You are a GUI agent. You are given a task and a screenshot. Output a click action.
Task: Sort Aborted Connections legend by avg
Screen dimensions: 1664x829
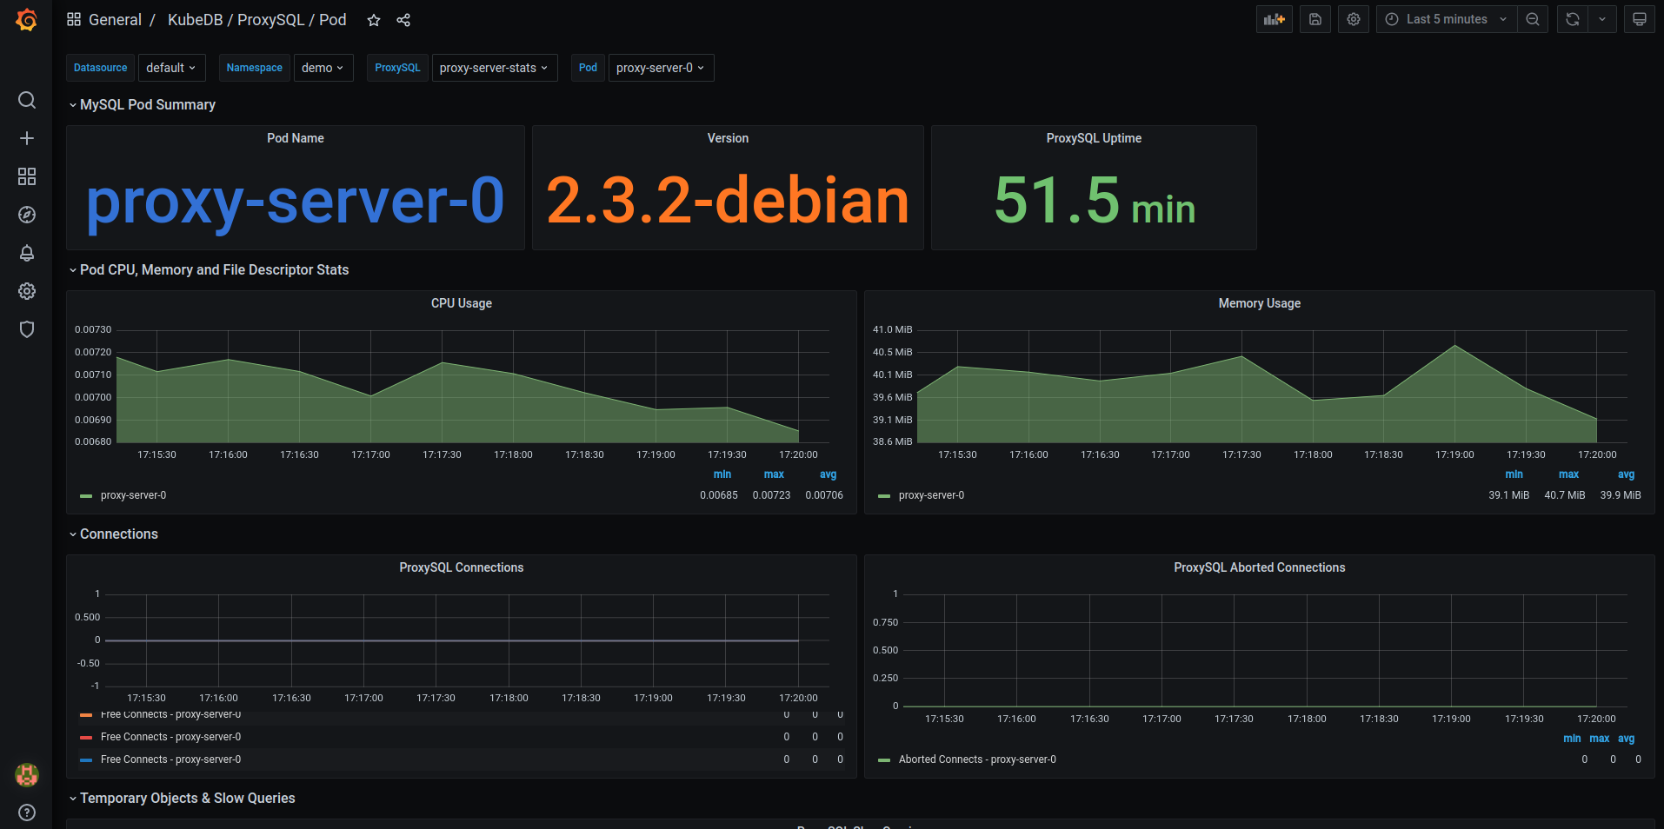point(1627,739)
